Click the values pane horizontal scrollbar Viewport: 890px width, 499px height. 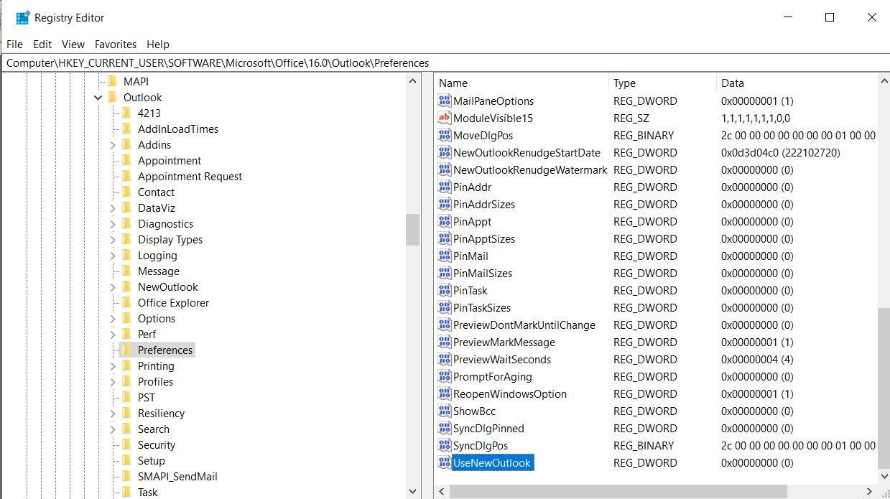(x=646, y=492)
